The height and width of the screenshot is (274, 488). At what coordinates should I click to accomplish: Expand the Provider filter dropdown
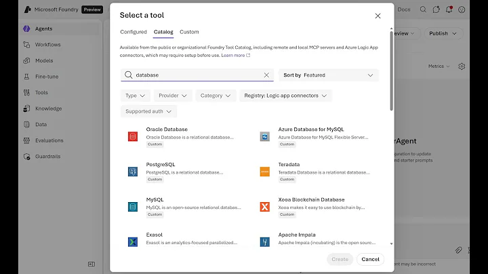(x=173, y=96)
